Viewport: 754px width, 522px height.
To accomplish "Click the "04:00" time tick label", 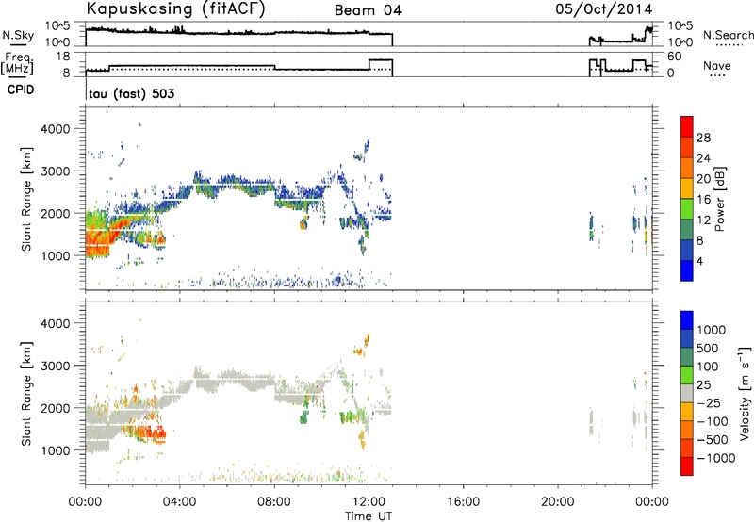I will (x=180, y=502).
